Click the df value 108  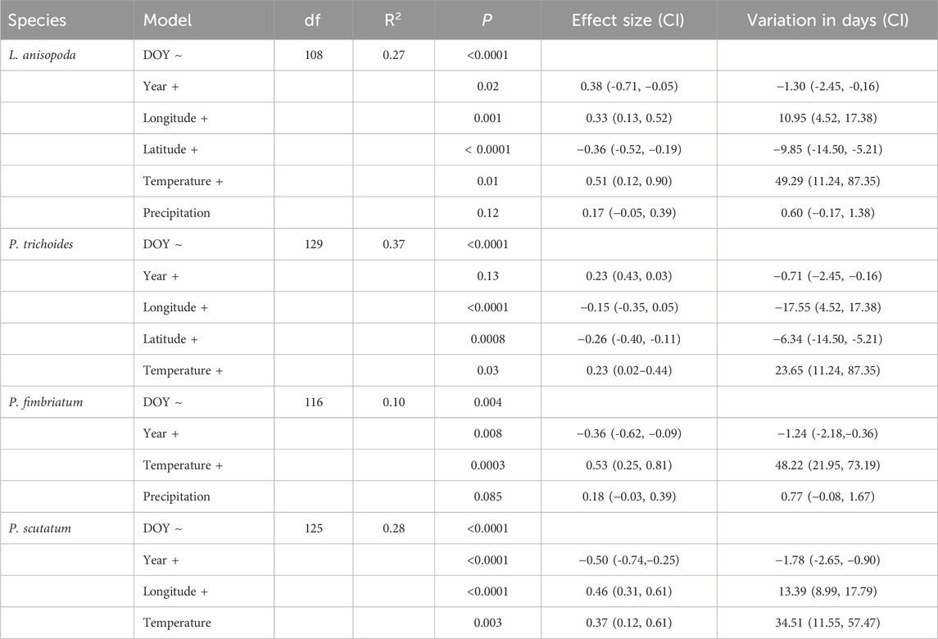tap(312, 56)
